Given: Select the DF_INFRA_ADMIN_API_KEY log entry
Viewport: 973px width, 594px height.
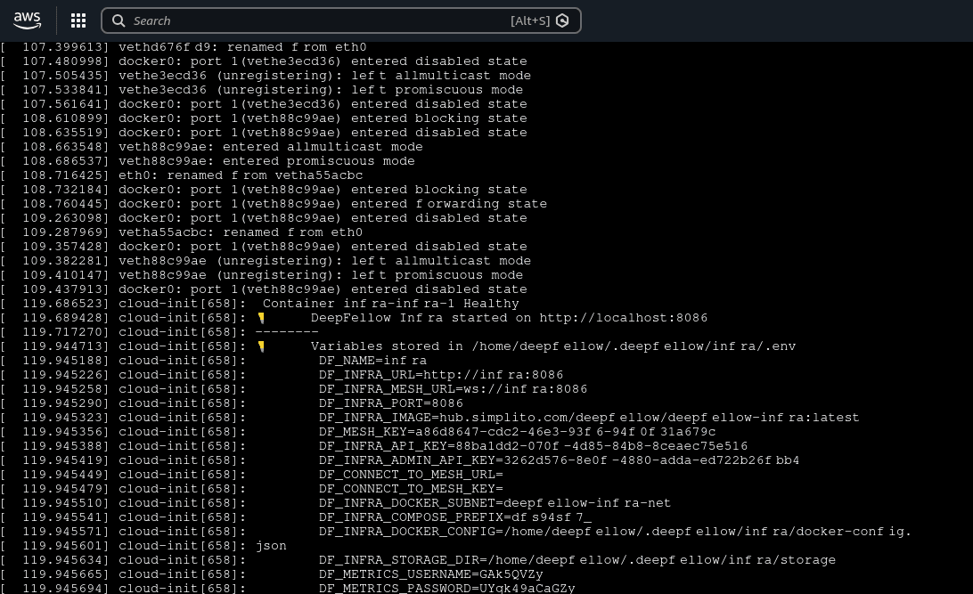Looking at the screenshot, I should pos(561,460).
